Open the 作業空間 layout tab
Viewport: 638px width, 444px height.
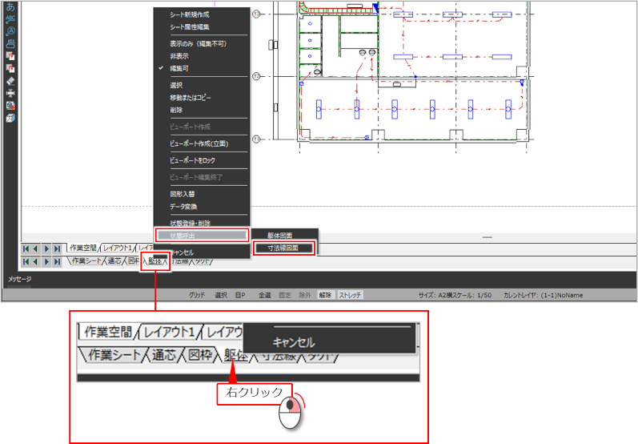pyautogui.click(x=84, y=248)
